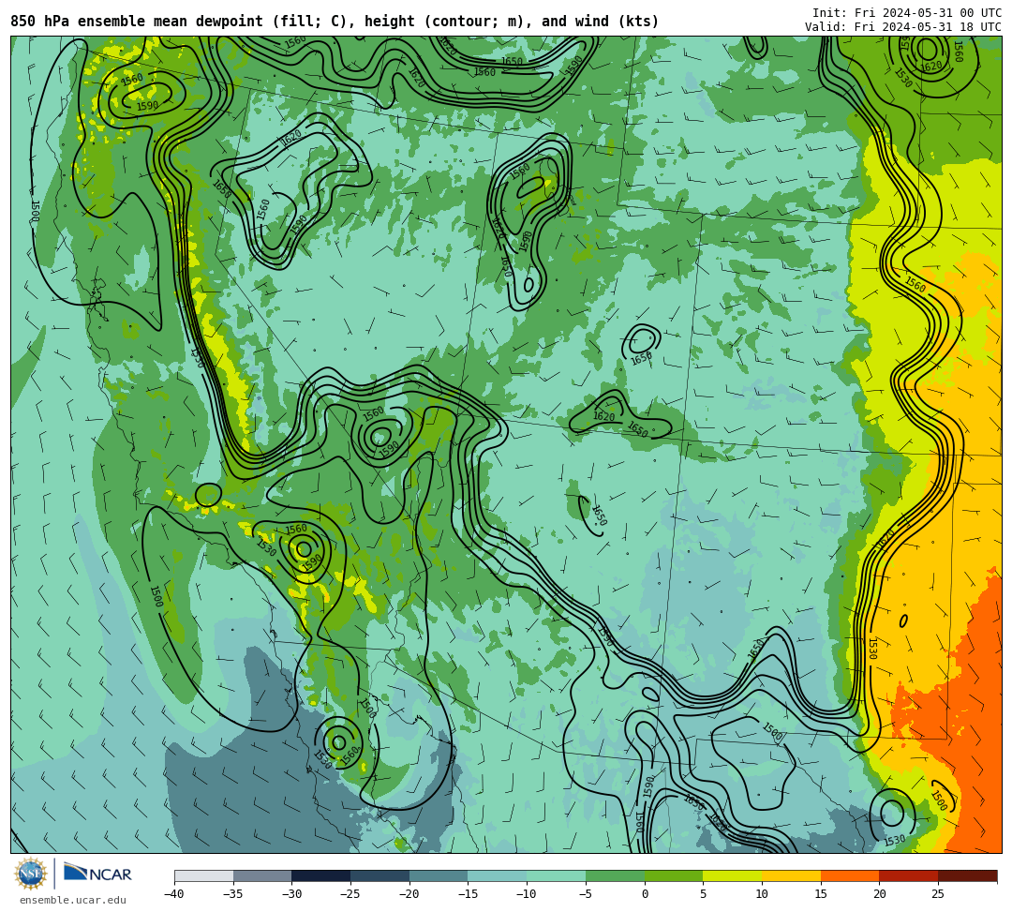The width and height of the screenshot is (1012, 912).
Task: Click the sideways 1500 label at the left edge
Action: coord(37,210)
